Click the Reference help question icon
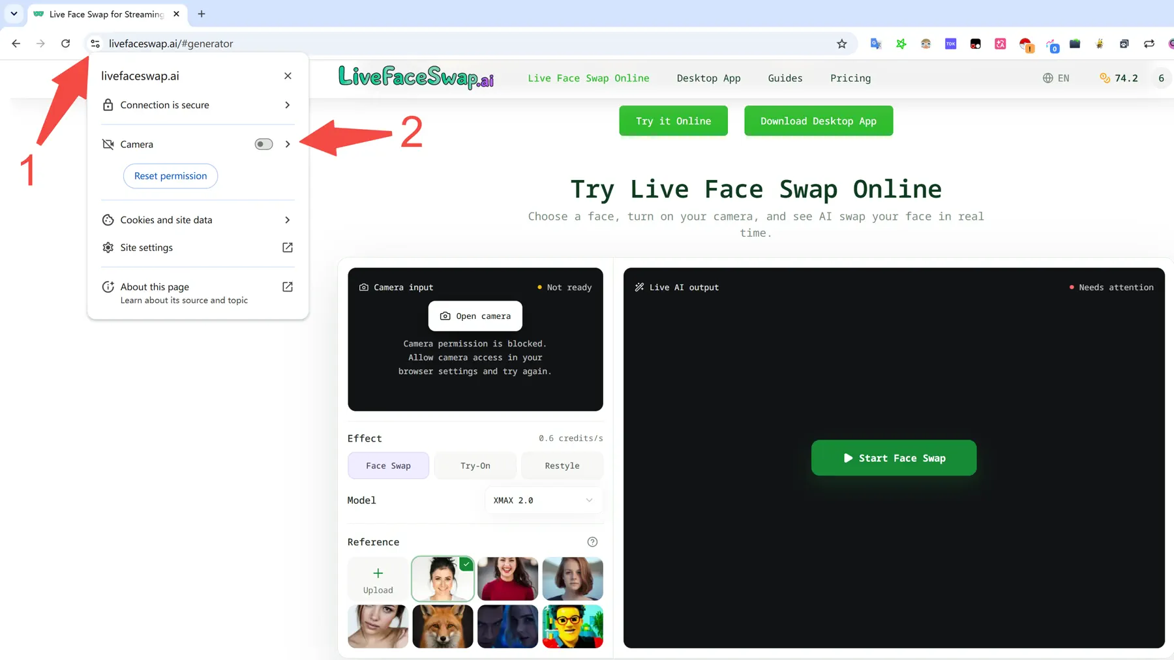This screenshot has height=660, width=1174. click(x=592, y=542)
